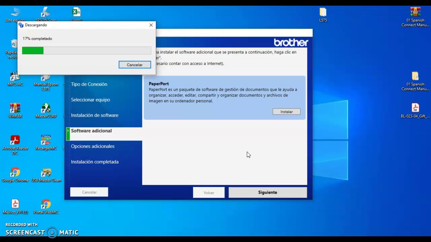Click the Volver back button
This screenshot has height=242, width=431.
209,193
